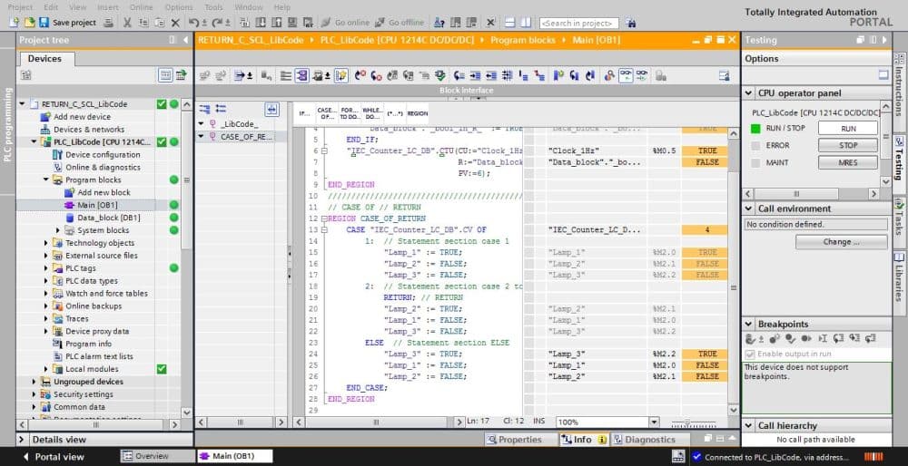The width and height of the screenshot is (908, 466).
Task: Insert comment (*...*) favorite
Action: pyautogui.click(x=395, y=113)
